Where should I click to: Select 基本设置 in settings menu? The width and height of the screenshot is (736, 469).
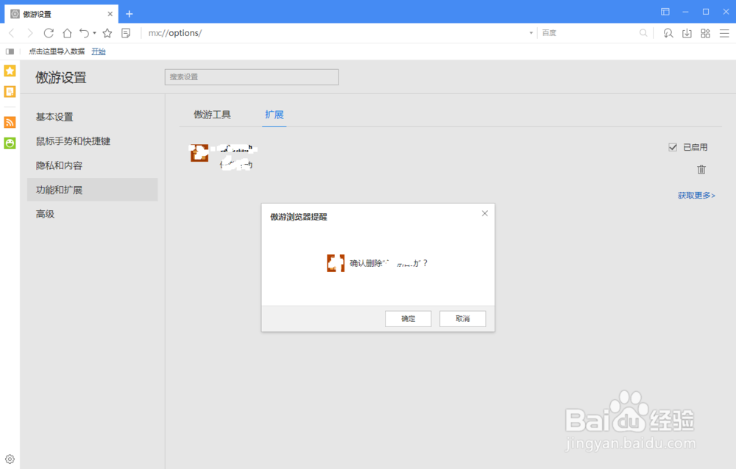[54, 117]
